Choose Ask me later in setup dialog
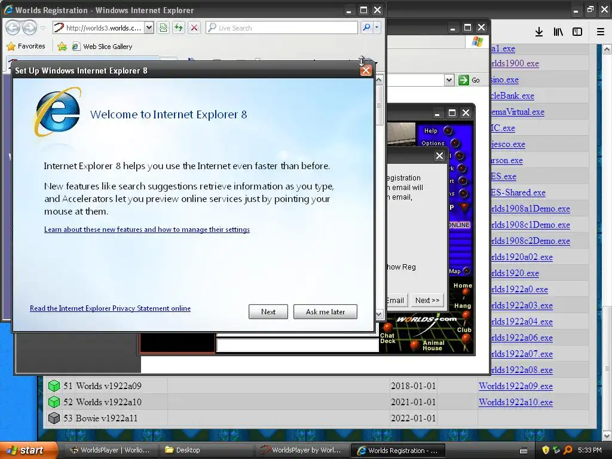The height and width of the screenshot is (459, 612). pos(325,311)
